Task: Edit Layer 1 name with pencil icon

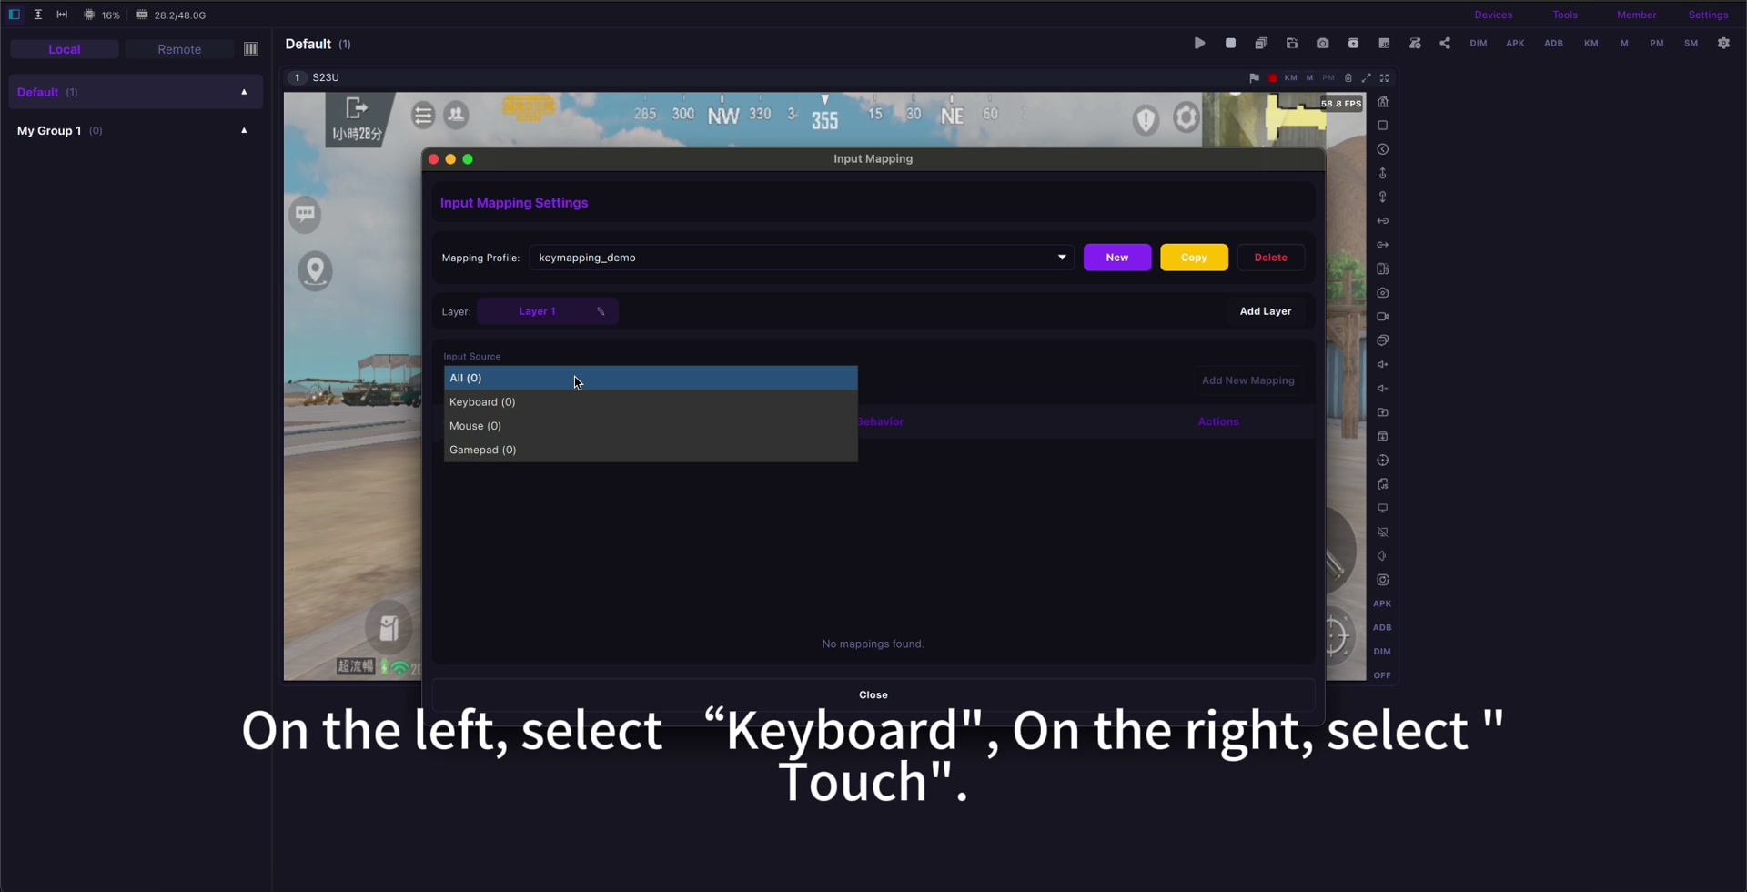Action: [x=601, y=311]
